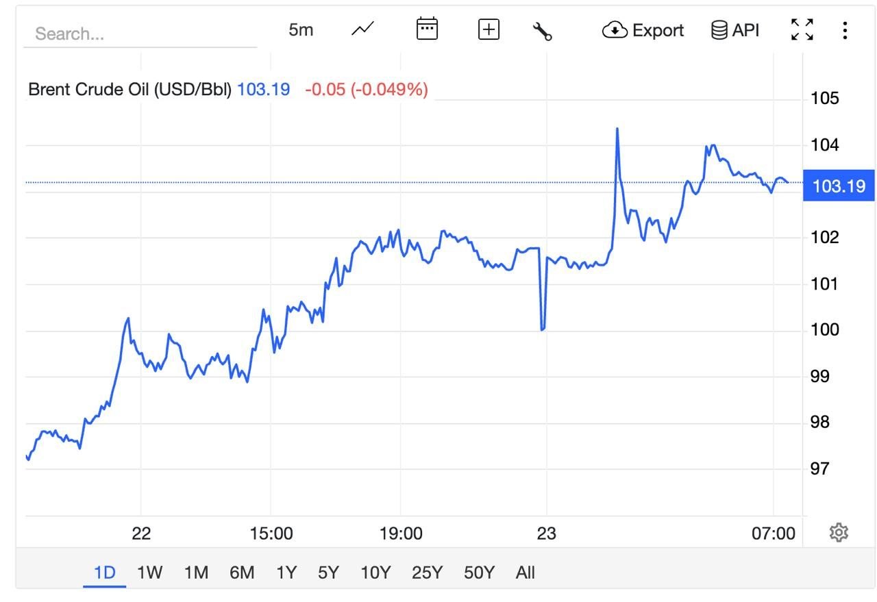Click the Brent Crude Oil chart title

[x=130, y=90]
